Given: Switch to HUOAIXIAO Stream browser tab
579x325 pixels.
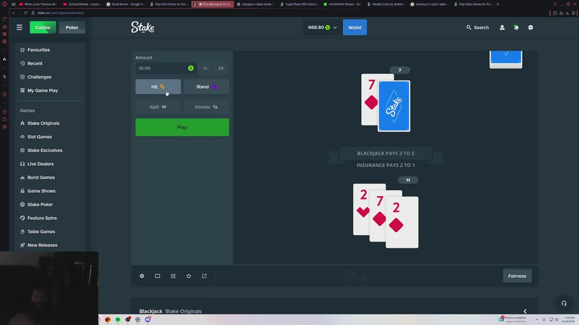Looking at the screenshot, I should 343,4.
